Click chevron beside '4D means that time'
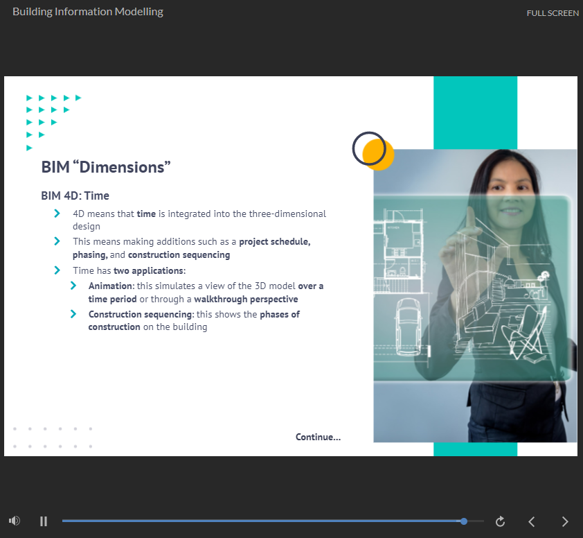583x538 pixels. point(57,214)
